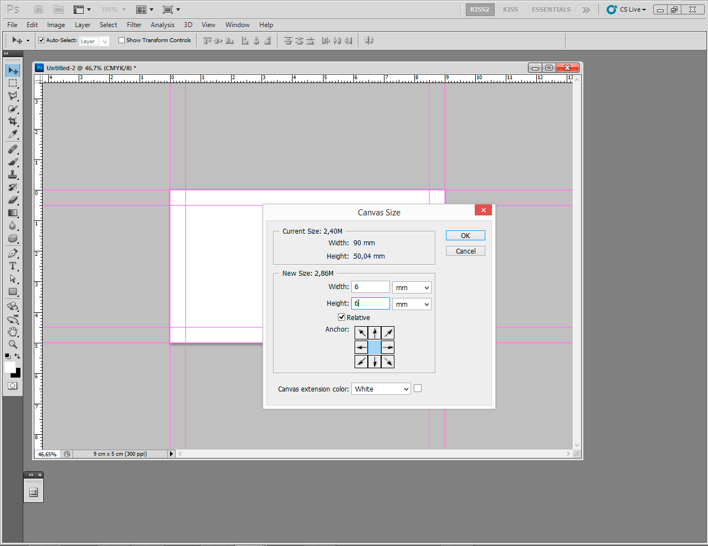This screenshot has width=708, height=546.
Task: Select the Gradient tool
Action: coord(13,213)
